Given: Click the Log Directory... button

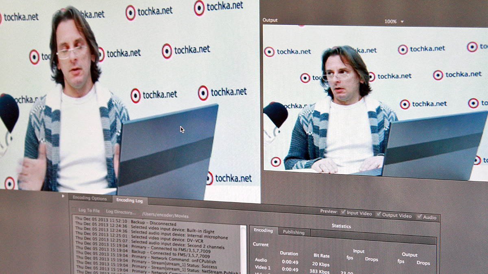Looking at the screenshot, I should (x=120, y=212).
